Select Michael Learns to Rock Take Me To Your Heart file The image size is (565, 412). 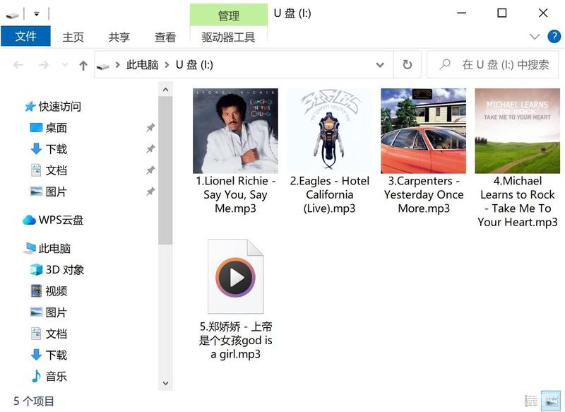pyautogui.click(x=518, y=158)
